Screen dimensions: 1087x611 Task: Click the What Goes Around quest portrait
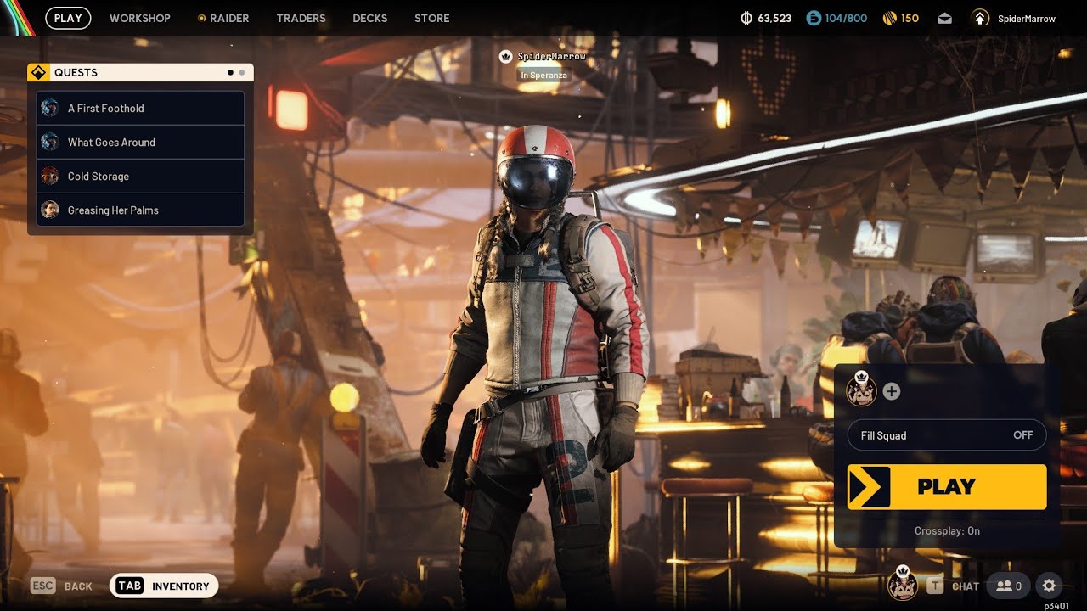click(x=50, y=142)
